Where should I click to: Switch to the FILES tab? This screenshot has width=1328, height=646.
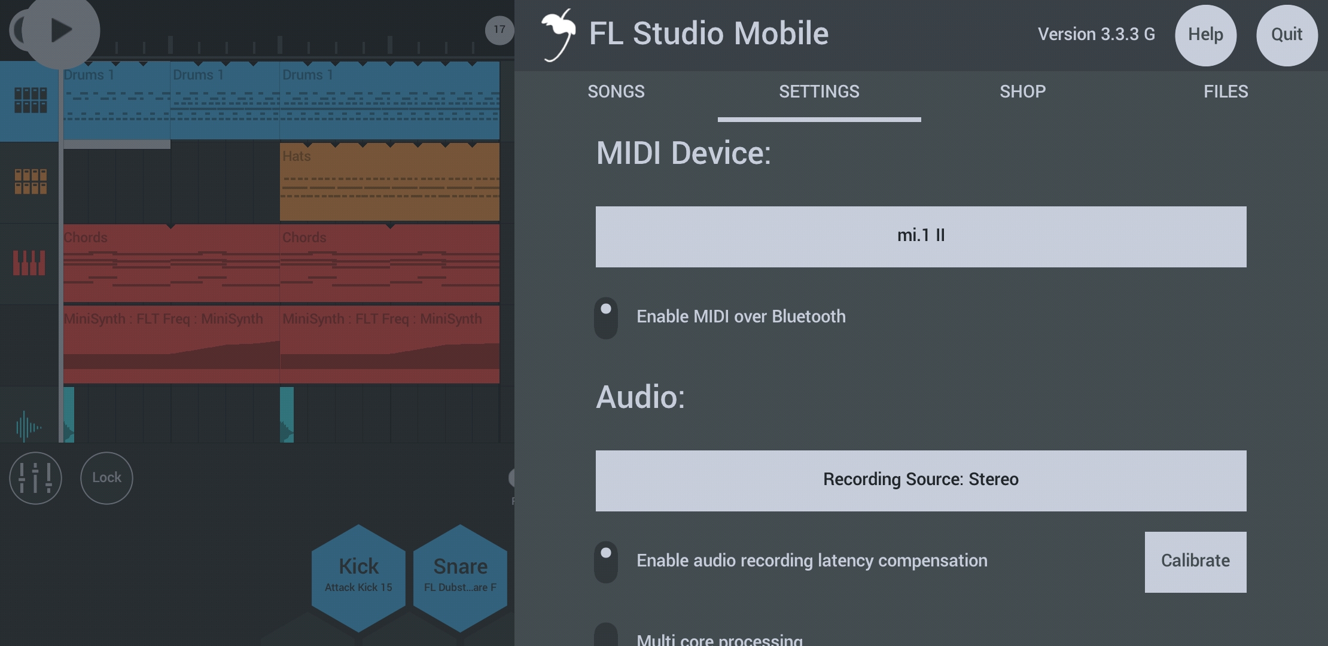tap(1226, 92)
